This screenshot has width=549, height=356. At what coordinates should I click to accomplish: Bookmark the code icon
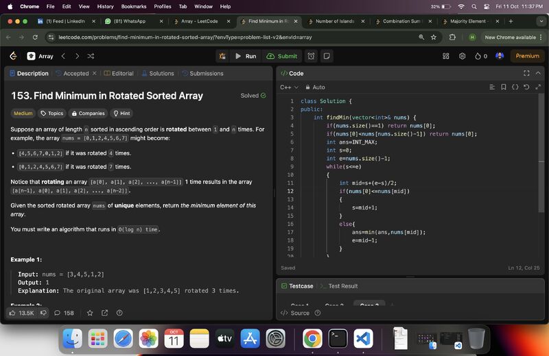(504, 87)
